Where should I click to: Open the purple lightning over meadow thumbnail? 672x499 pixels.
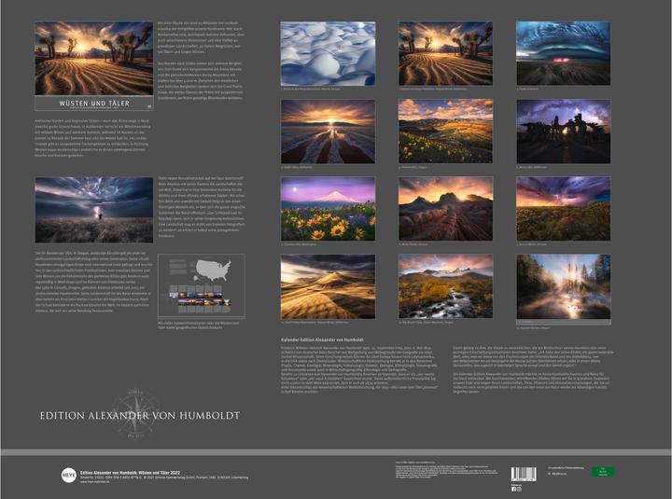coord(563,209)
